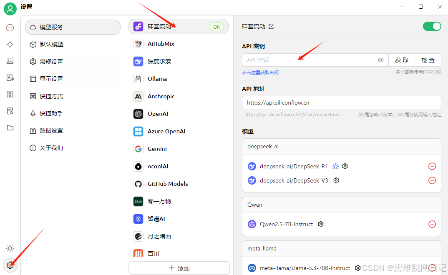
Task: Select the 月之暗面 provider
Action: point(179,236)
